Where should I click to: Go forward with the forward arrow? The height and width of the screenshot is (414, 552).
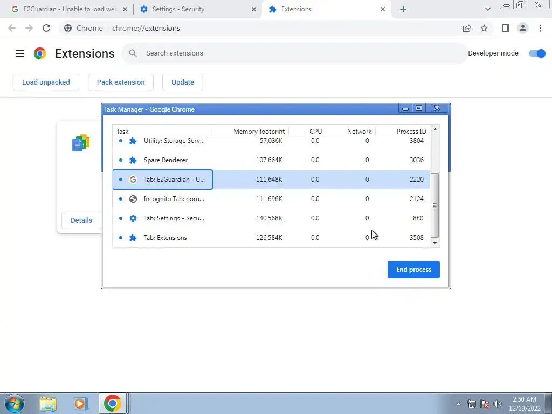29,28
